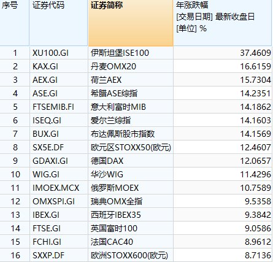Click the 序号 column header
The image size is (273, 262).
pyautogui.click(x=15, y=23)
